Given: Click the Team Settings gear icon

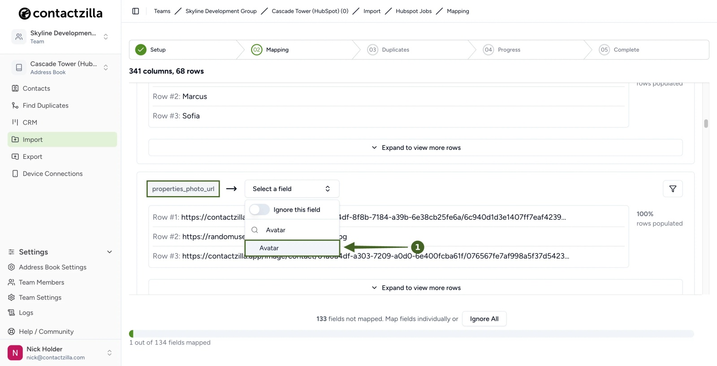Looking at the screenshot, I should [x=12, y=298].
